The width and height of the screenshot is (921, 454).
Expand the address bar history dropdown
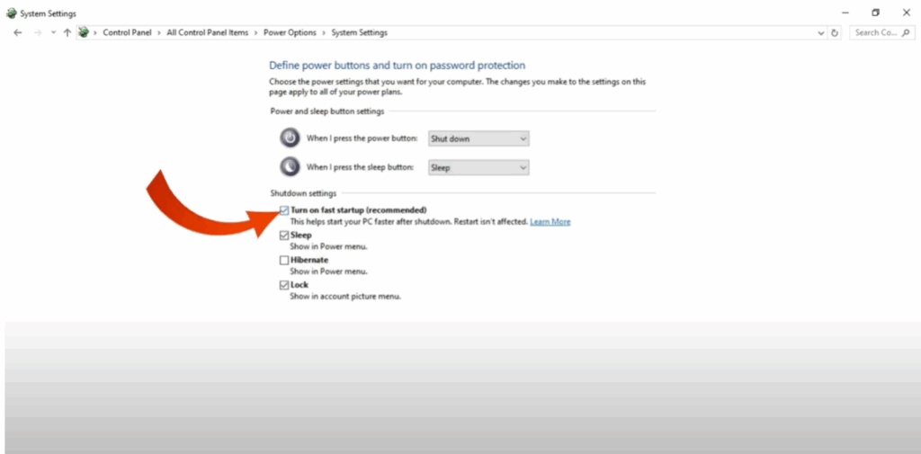(x=821, y=33)
